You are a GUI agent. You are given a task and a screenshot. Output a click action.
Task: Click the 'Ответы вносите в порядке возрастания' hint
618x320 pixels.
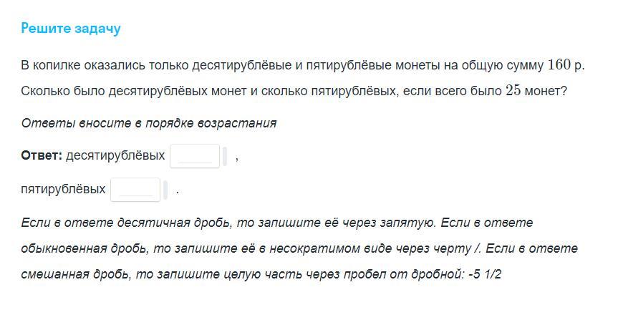coord(148,123)
